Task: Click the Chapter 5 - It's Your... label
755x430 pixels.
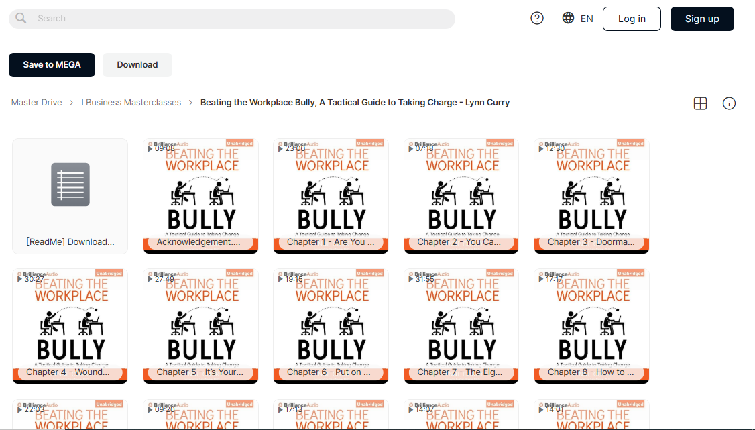Action: click(200, 372)
